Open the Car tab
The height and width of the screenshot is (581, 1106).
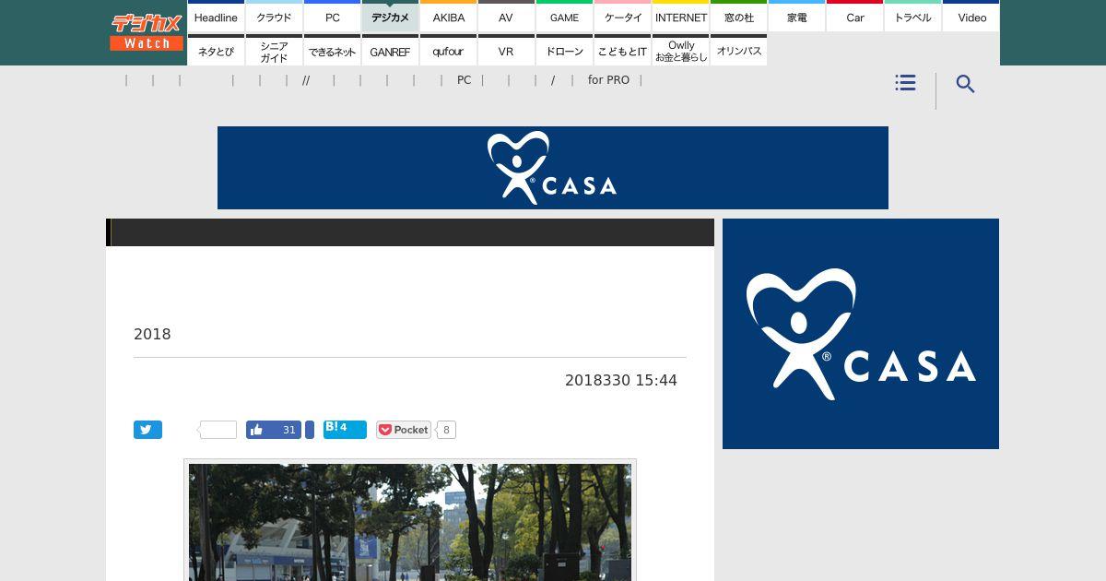(854, 17)
